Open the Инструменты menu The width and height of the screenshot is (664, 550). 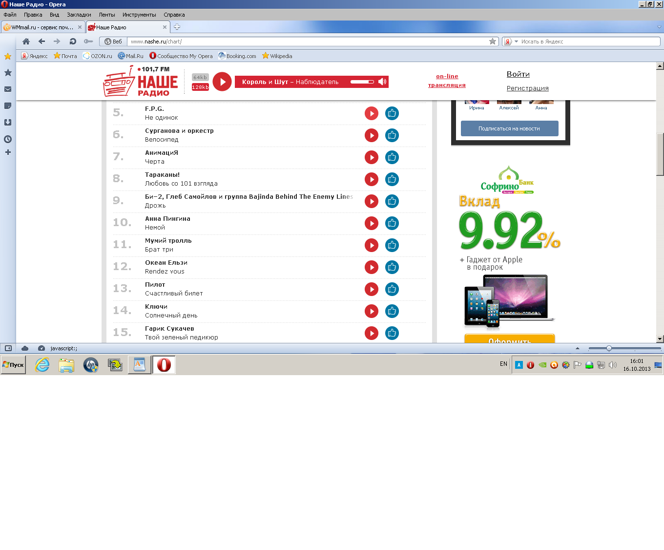pyautogui.click(x=139, y=15)
